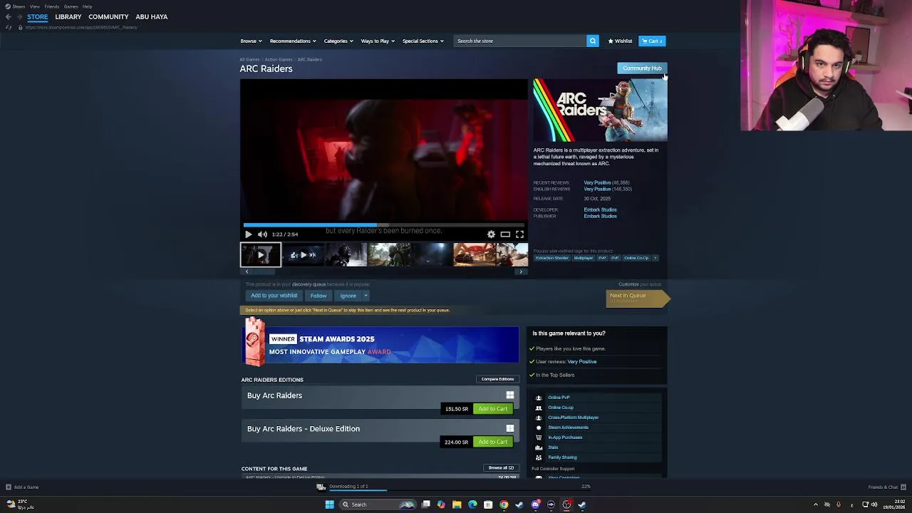Screen dimensions: 912x513
Task: Click Steam Achievements feature icon
Action: coord(539,427)
